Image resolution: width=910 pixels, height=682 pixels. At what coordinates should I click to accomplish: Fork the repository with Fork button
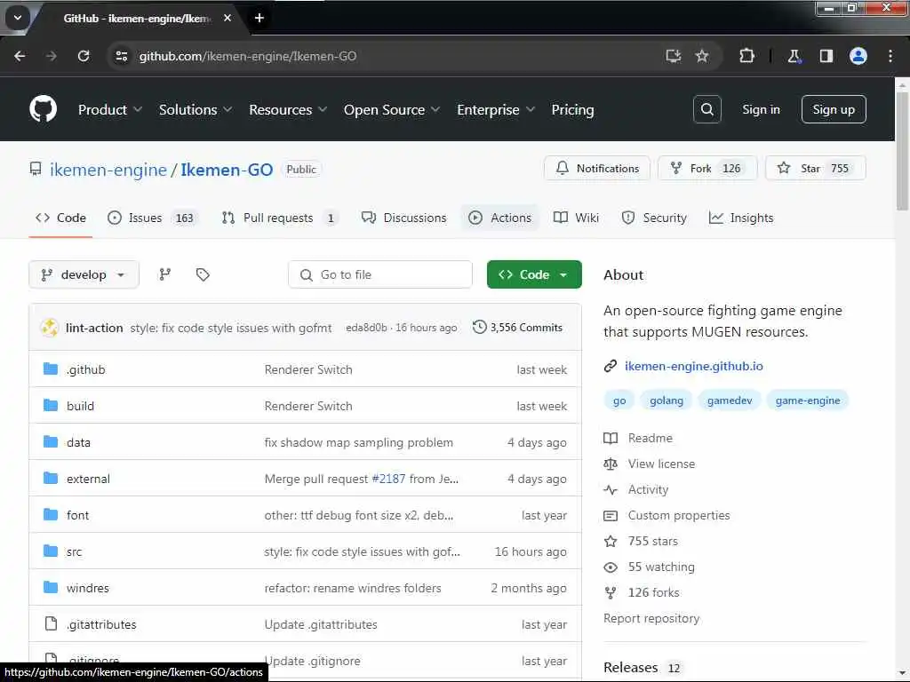pyautogui.click(x=707, y=168)
